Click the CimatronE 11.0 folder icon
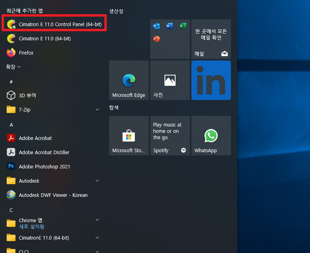310x253 pixels. click(x=11, y=238)
